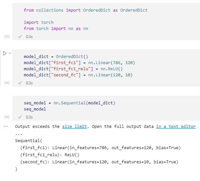Click the execution count [2] label
The width and height of the screenshot is (200, 181).
(x=7, y=37)
